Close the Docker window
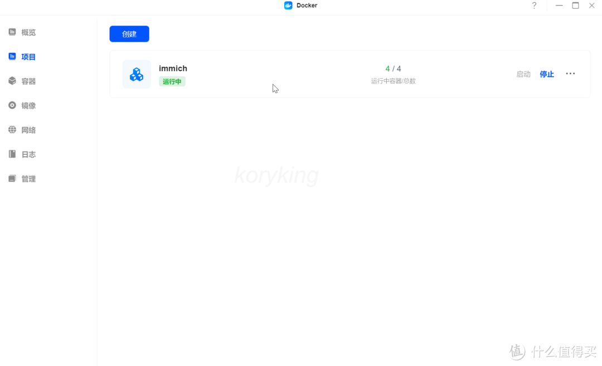 click(x=592, y=6)
